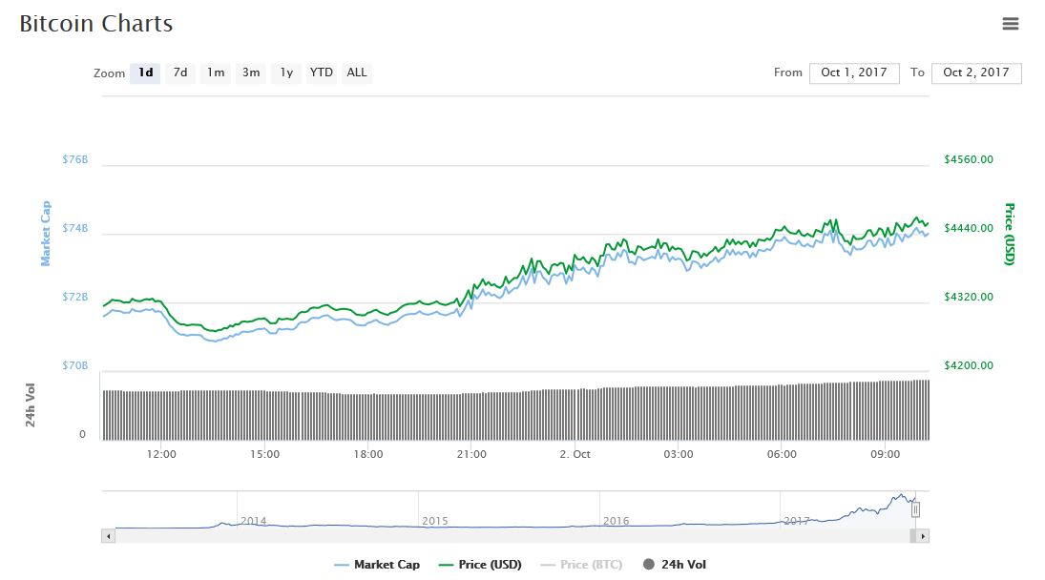Click the navigator scroll left arrow
Image resolution: width=1045 pixels, height=580 pixels.
pyautogui.click(x=109, y=536)
